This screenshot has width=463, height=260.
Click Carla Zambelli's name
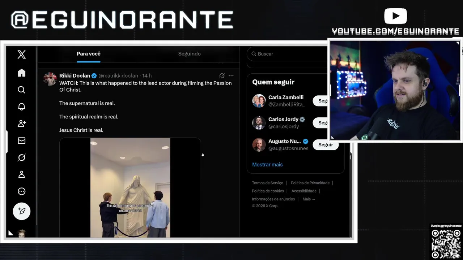click(x=286, y=97)
